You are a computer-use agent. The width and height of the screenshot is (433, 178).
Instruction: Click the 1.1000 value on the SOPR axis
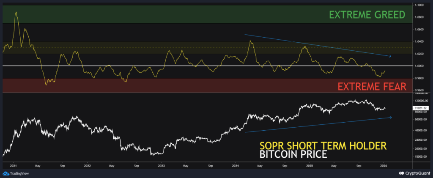coord(419,5)
